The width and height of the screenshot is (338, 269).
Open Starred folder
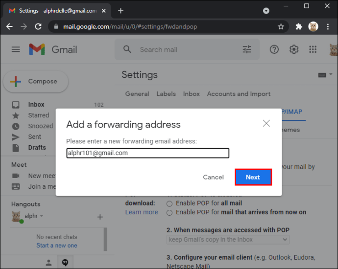click(39, 115)
